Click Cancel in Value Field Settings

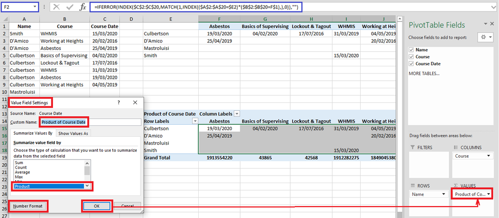click(x=127, y=206)
